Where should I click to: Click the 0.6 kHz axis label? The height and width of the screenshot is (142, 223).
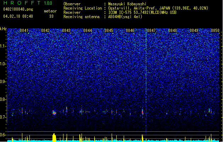point(3,135)
